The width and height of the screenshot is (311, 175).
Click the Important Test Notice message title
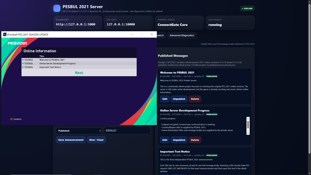[x=175, y=152]
